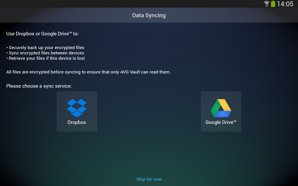Tap 'Sync encrypted files between devices' bullet
This screenshot has width=298, height=186.
(45, 53)
